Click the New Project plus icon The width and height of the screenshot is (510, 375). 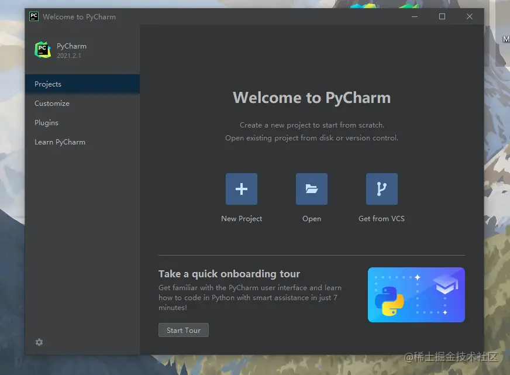tap(242, 189)
